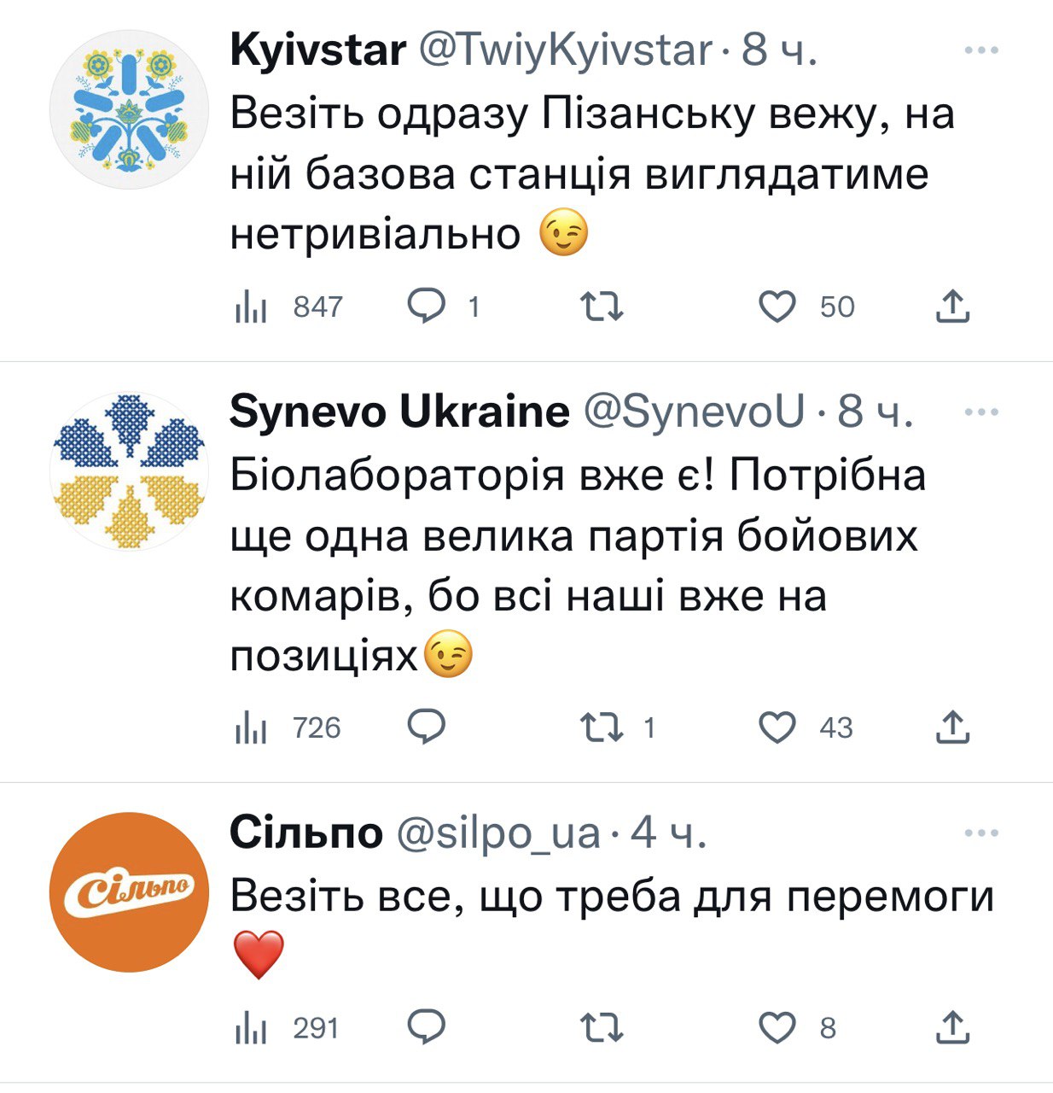Open more options on the Synevo tweet

click(x=981, y=412)
